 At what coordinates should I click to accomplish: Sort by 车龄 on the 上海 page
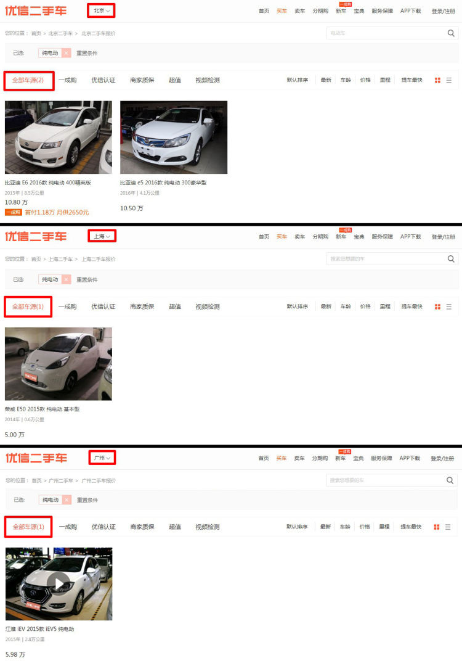pyautogui.click(x=346, y=306)
